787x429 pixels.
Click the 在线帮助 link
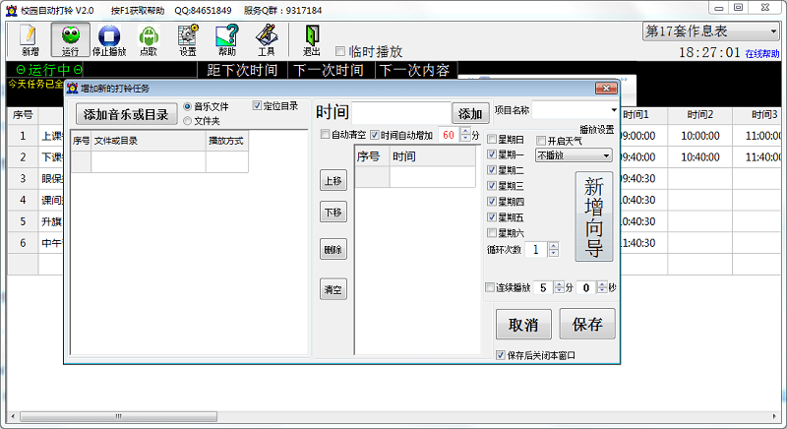coord(762,53)
